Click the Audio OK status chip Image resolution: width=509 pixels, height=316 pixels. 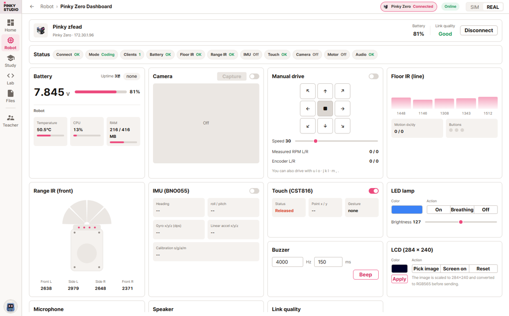[x=364, y=55]
